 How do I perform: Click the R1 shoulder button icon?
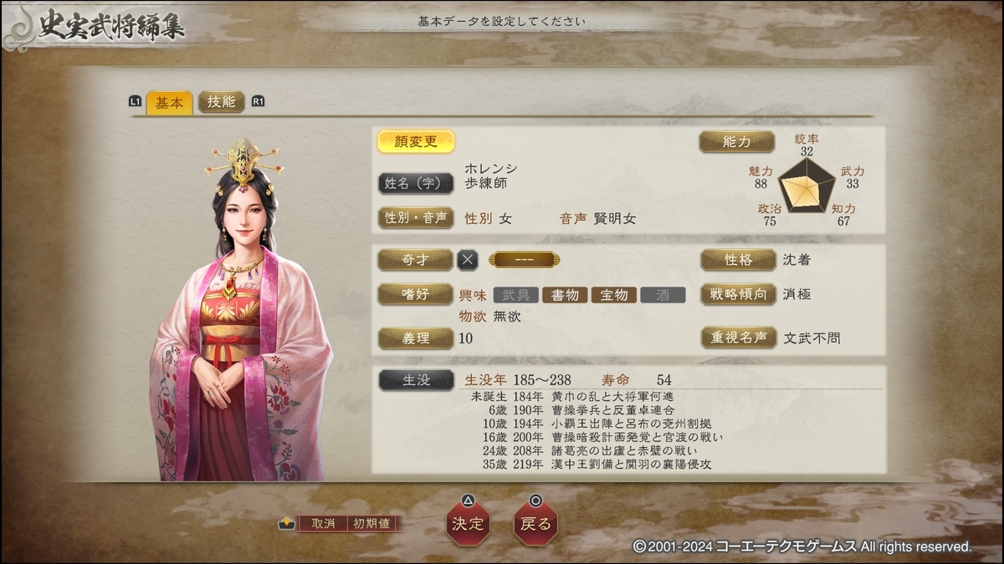click(258, 102)
